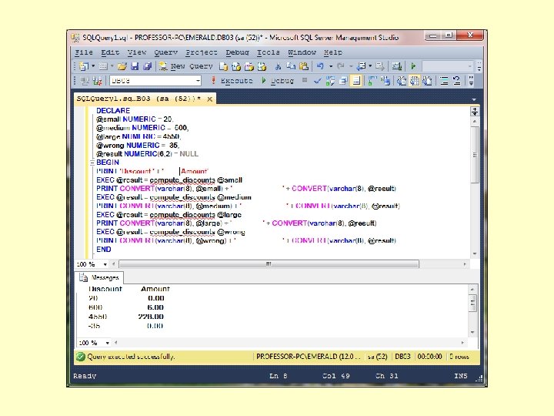This screenshot has width=554, height=416.
Task: Open the active documents list arrow beside tabs
Action: pos(474,99)
